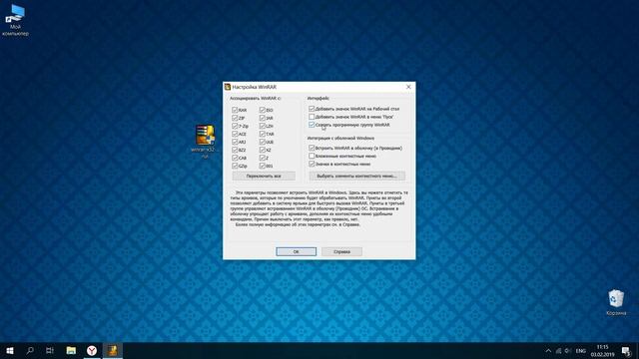
Task: Open the 'Справка' help button
Action: pyautogui.click(x=341, y=251)
